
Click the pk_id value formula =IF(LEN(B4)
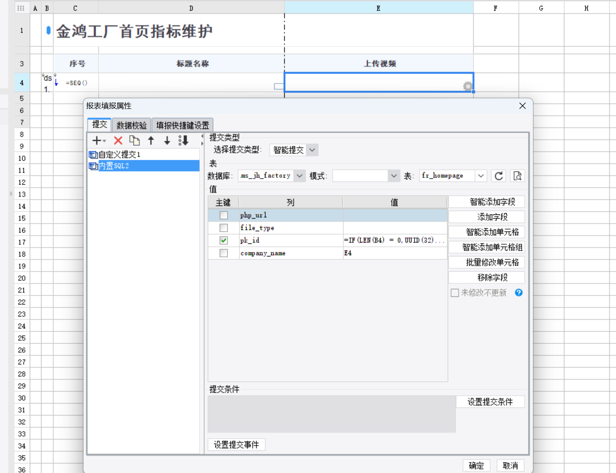395,240
